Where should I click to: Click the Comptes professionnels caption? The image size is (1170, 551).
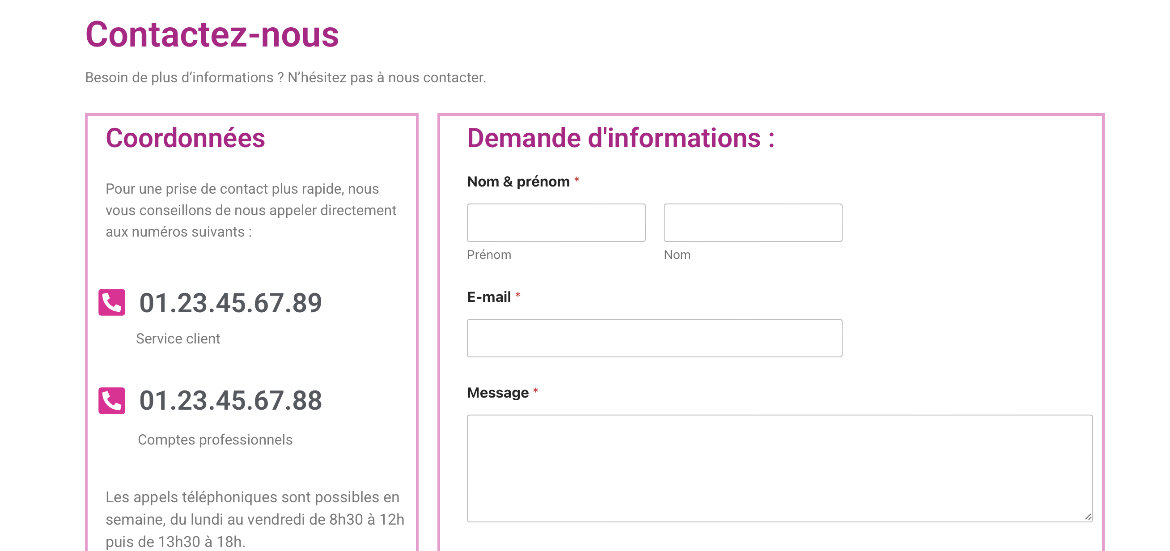click(215, 440)
